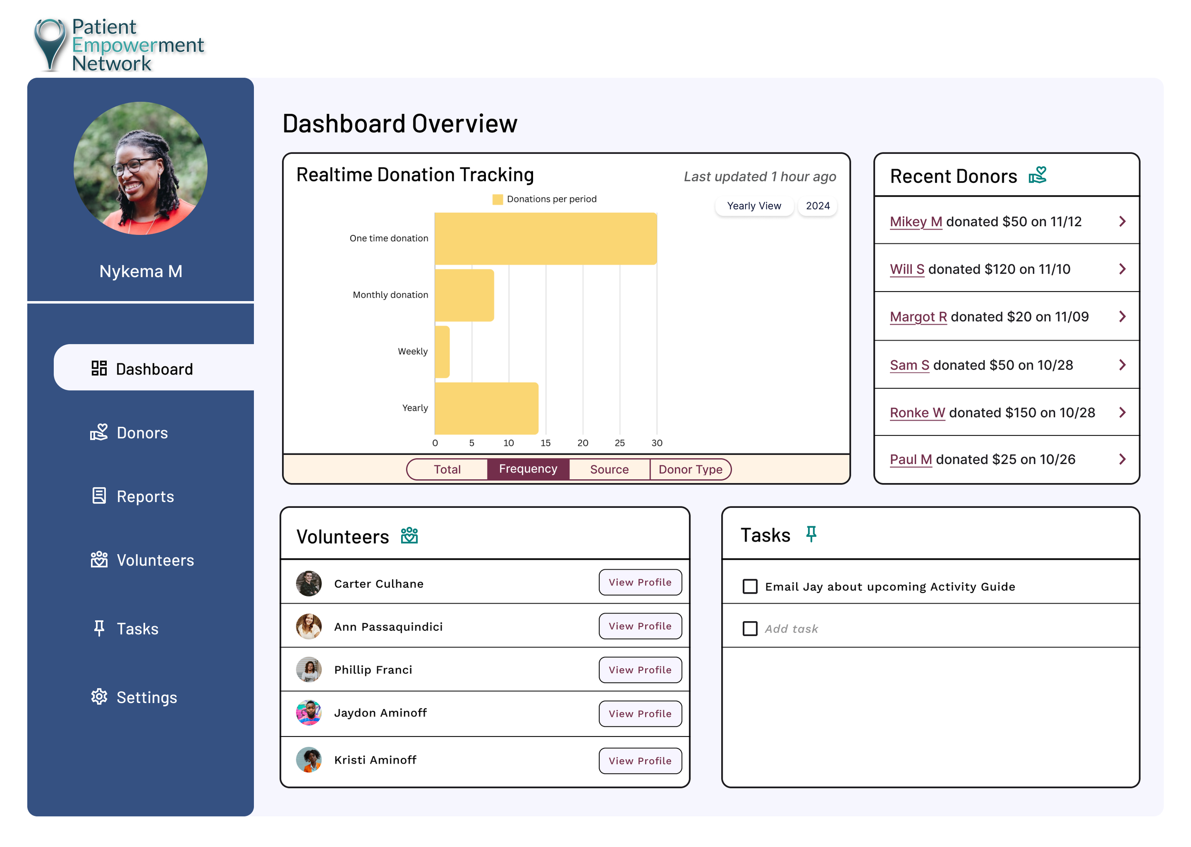
Task: Switch chart to the Donor Type tab
Action: tap(690, 469)
